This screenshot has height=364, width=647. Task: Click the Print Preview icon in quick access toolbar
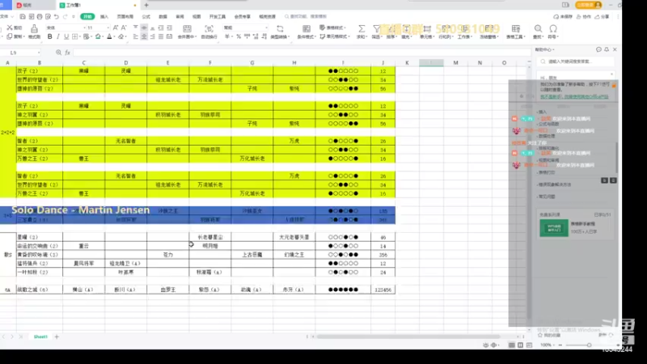point(49,16)
